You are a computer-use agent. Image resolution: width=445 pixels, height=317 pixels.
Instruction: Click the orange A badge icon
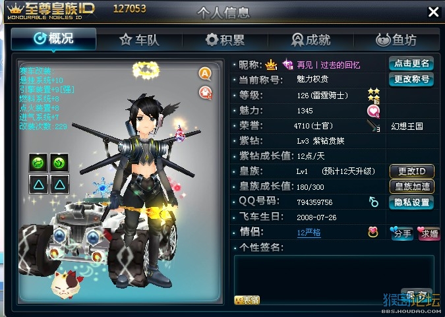(204, 74)
